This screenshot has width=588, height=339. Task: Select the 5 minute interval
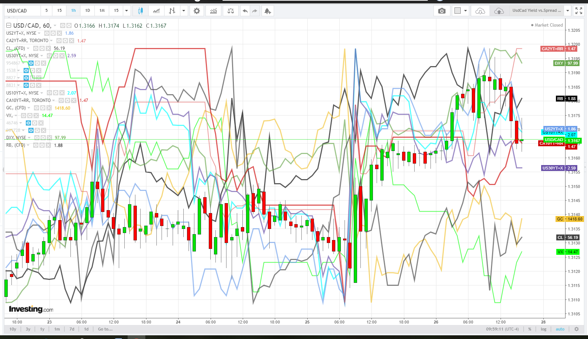[46, 11]
